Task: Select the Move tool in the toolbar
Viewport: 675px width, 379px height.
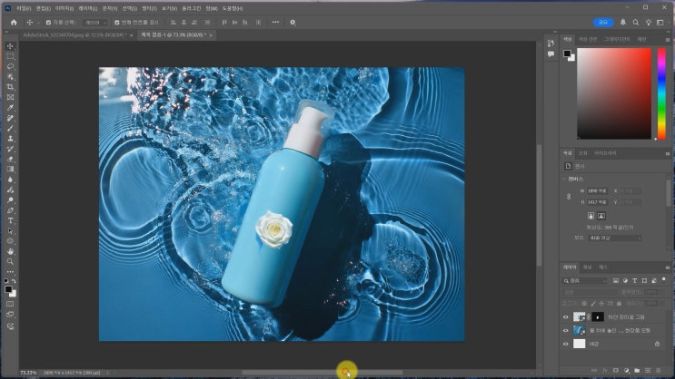Action: [11, 46]
